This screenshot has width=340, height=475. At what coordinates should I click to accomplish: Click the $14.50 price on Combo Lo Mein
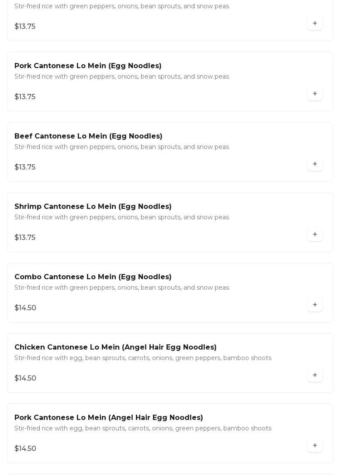tap(25, 308)
